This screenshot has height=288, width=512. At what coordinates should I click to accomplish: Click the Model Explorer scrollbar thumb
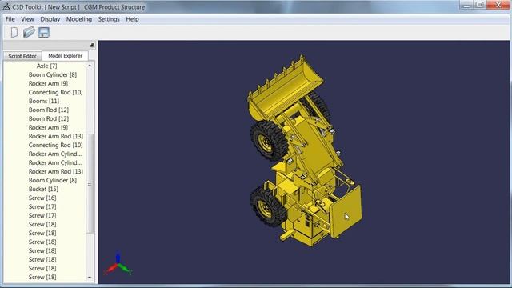pyautogui.click(x=90, y=183)
